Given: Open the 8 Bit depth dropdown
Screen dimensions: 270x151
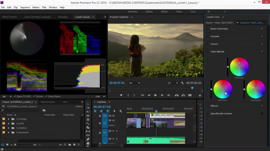Looking at the screenshot, I should (101, 97).
